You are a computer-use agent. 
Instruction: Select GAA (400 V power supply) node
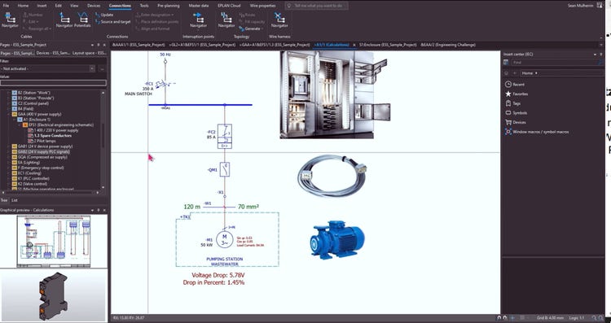39,114
